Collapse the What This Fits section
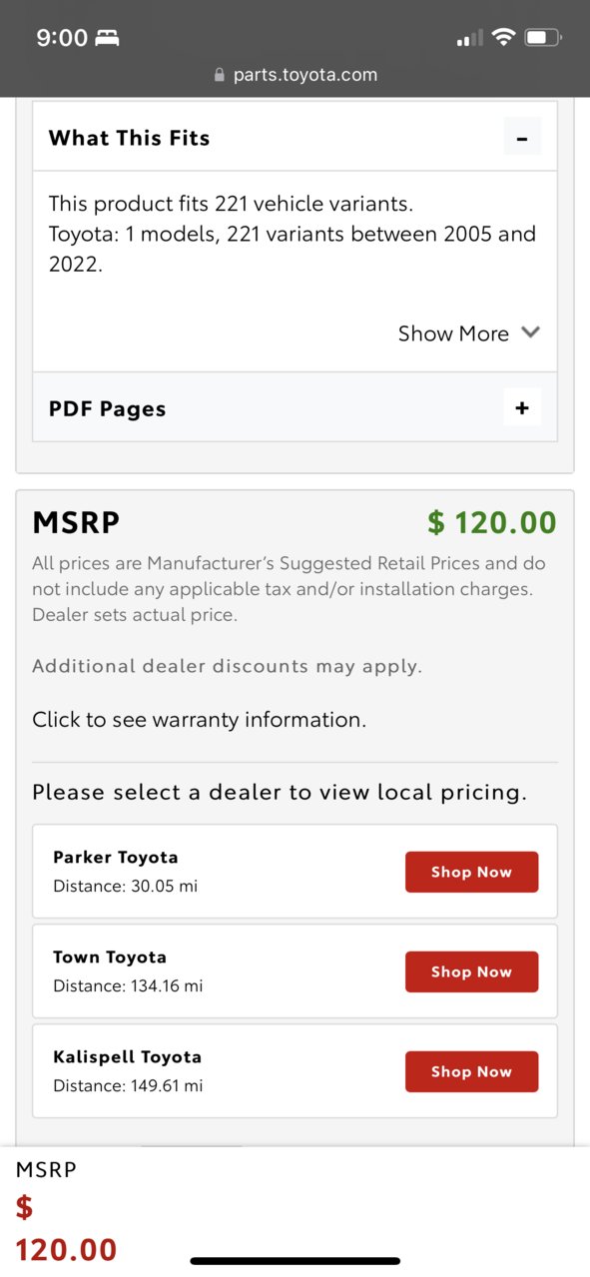590x1277 pixels. [x=522, y=137]
